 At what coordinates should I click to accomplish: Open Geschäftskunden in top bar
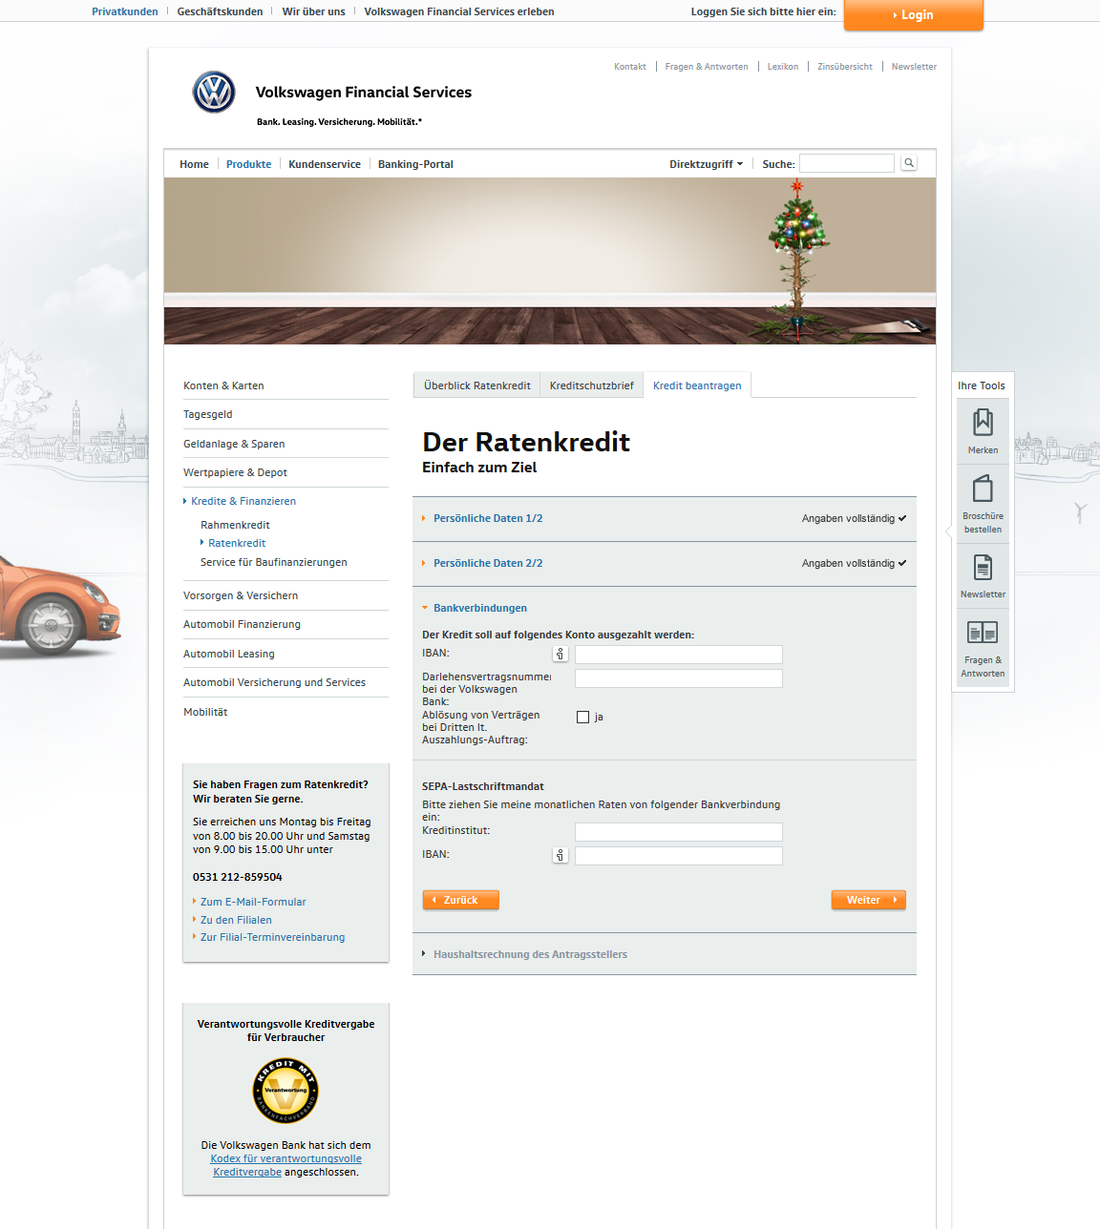[x=220, y=11]
